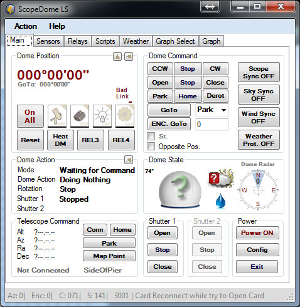Click the arrow icon in Dome Position header
The width and height of the screenshot is (300, 307).
click(x=129, y=56)
